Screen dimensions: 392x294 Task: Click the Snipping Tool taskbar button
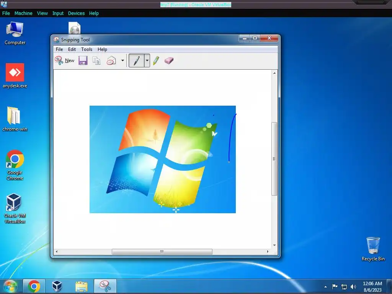(x=105, y=286)
